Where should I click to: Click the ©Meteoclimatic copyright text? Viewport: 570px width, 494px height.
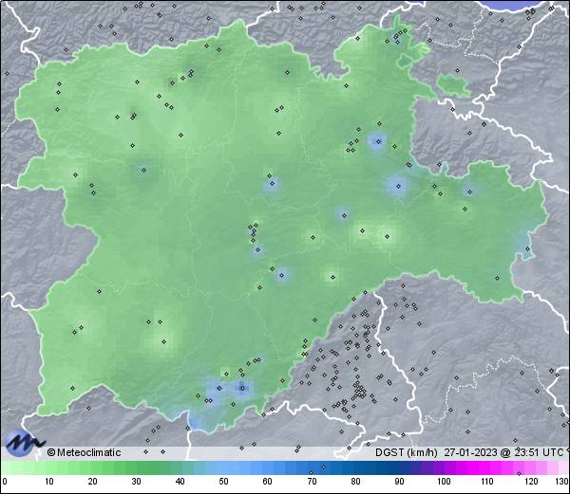point(84,452)
